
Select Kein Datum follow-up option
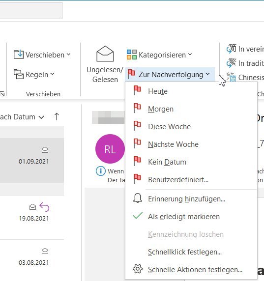[191, 162]
